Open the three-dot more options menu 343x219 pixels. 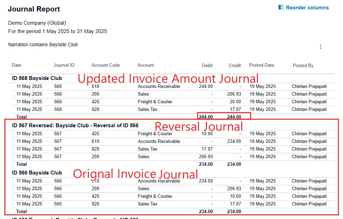pyautogui.click(x=320, y=47)
